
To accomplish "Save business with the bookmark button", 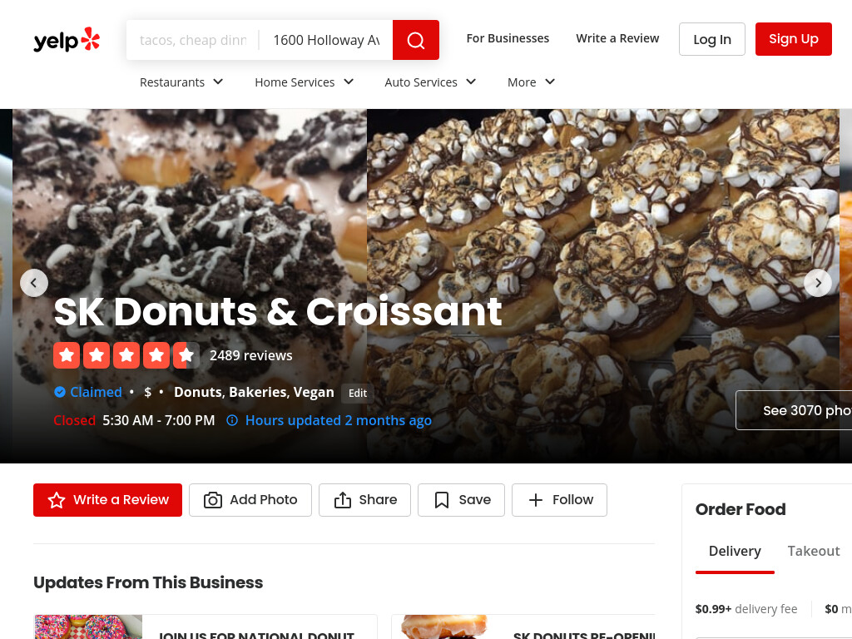I will point(461,500).
